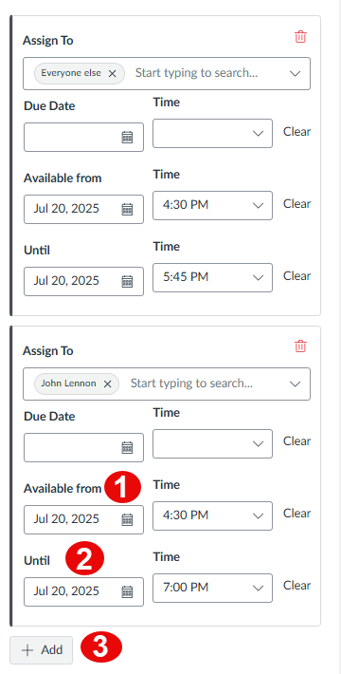Viewport: 341px width, 674px height.
Task: Open calendar for John Lennon Until date
Action: (x=127, y=592)
